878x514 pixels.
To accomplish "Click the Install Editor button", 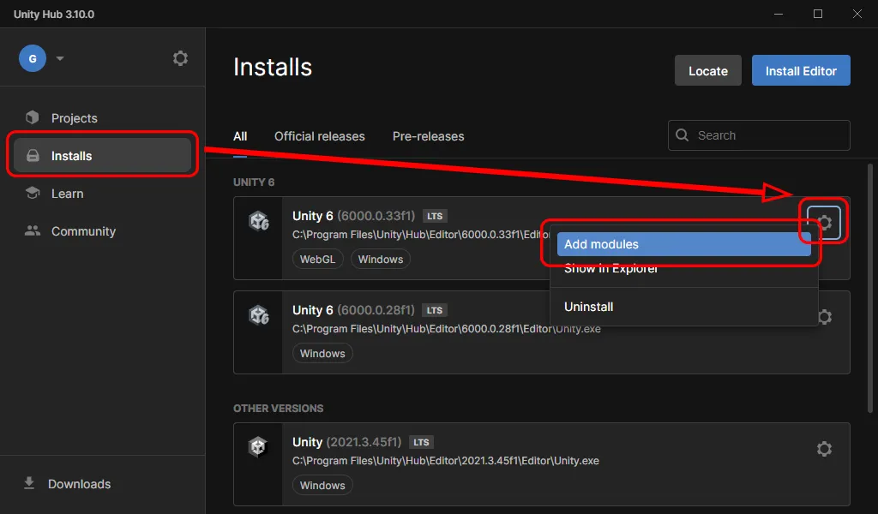I will coord(801,71).
